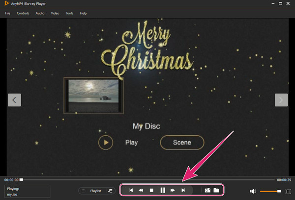
Task: Change the playlist sort order icon
Action: coord(110,191)
